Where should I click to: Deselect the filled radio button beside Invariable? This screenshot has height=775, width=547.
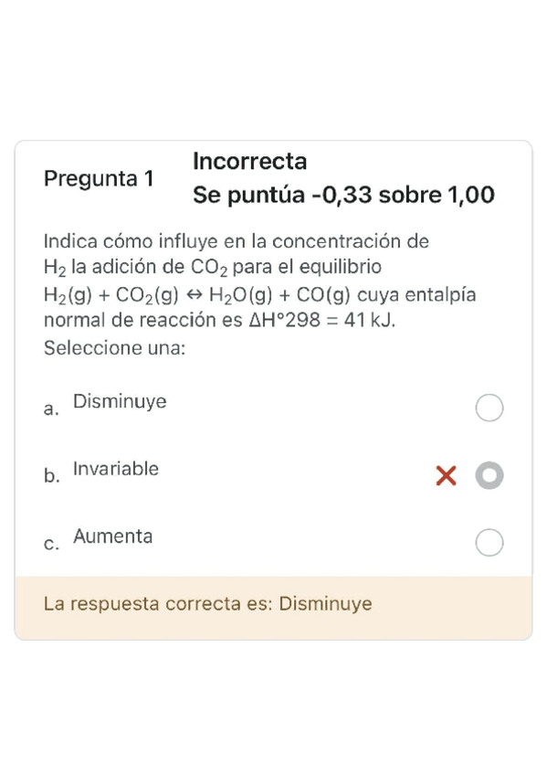tap(489, 475)
